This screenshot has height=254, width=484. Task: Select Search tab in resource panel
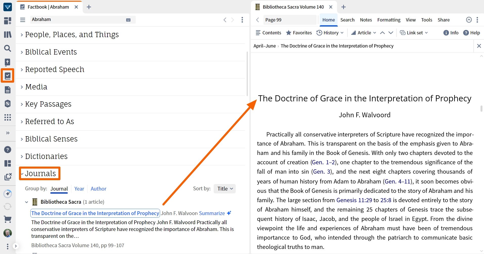click(347, 20)
